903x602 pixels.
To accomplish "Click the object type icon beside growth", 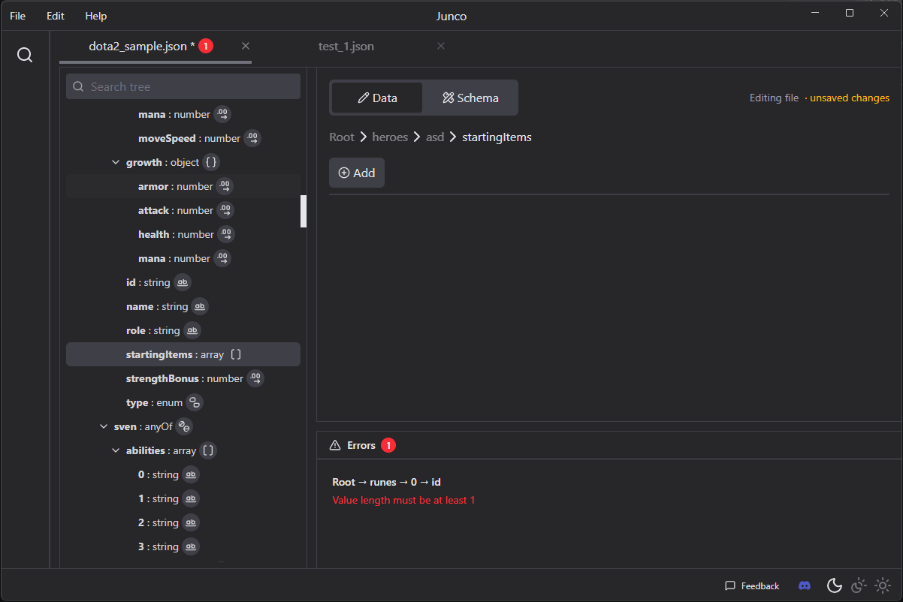I will click(x=212, y=162).
